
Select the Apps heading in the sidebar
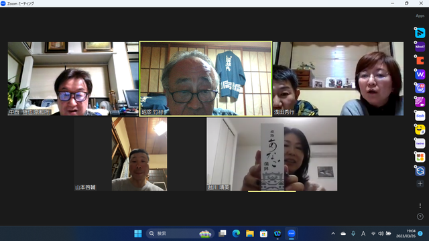tap(420, 16)
